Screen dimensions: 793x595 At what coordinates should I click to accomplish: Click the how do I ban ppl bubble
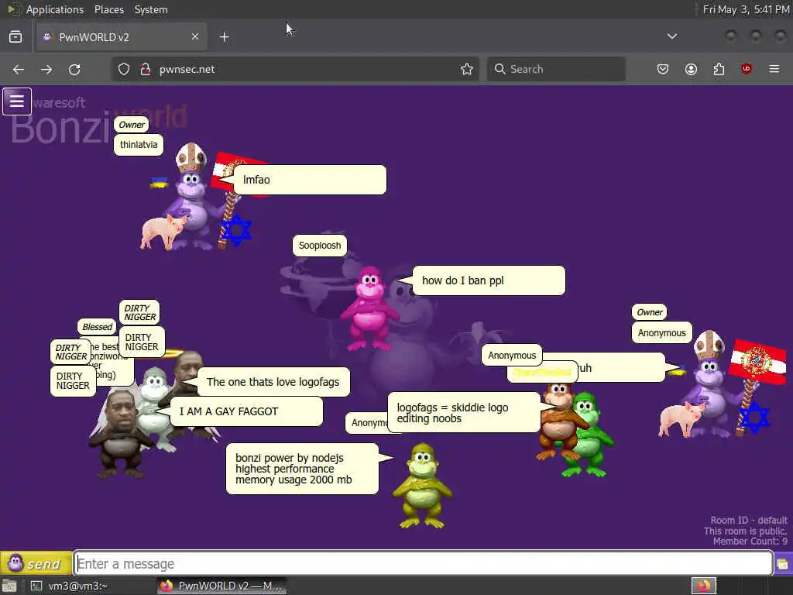[489, 280]
